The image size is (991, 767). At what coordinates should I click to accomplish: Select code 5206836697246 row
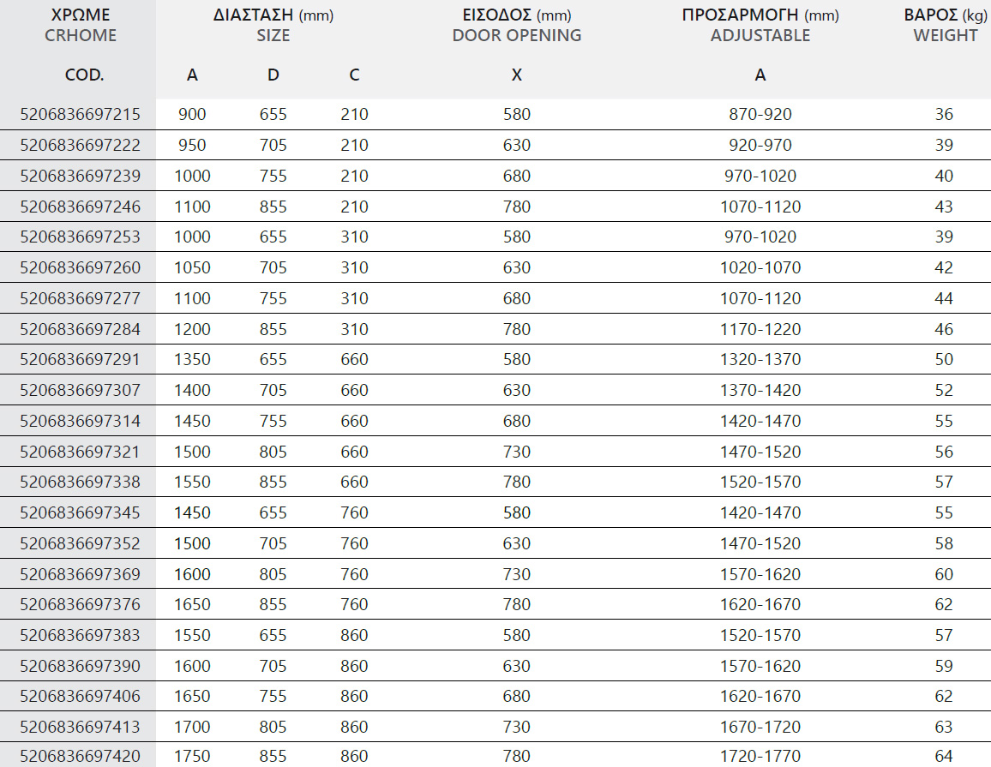(x=495, y=207)
